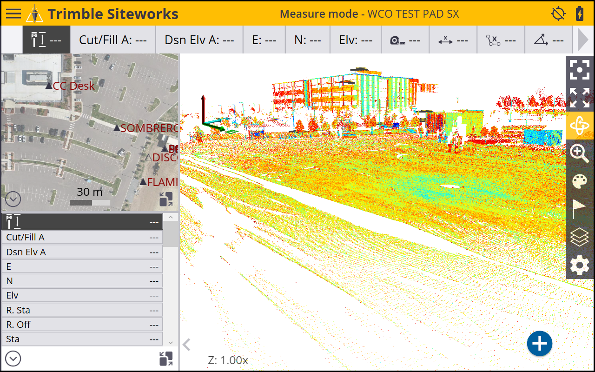Select the rod height row in info list

click(82, 222)
